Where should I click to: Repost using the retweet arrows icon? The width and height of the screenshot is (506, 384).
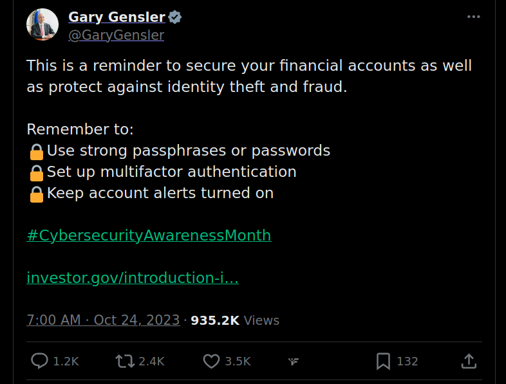(124, 361)
